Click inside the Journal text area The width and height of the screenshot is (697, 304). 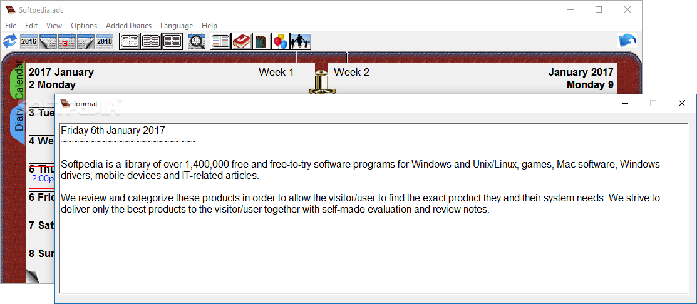(x=373, y=208)
